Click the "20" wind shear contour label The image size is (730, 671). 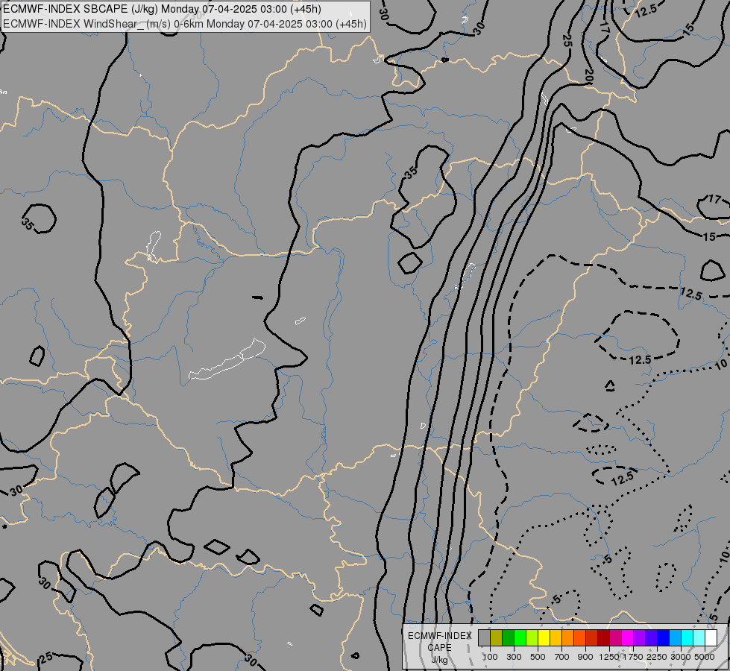589,76
